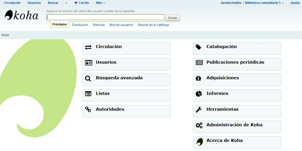Expand the dropdown arrow next to Buscar
This screenshot has height=151, width=302.
[x=66, y=3]
